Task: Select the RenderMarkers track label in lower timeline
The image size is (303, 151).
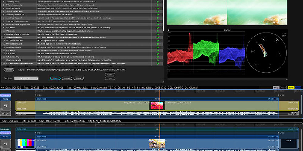Action: (x=6, y=129)
